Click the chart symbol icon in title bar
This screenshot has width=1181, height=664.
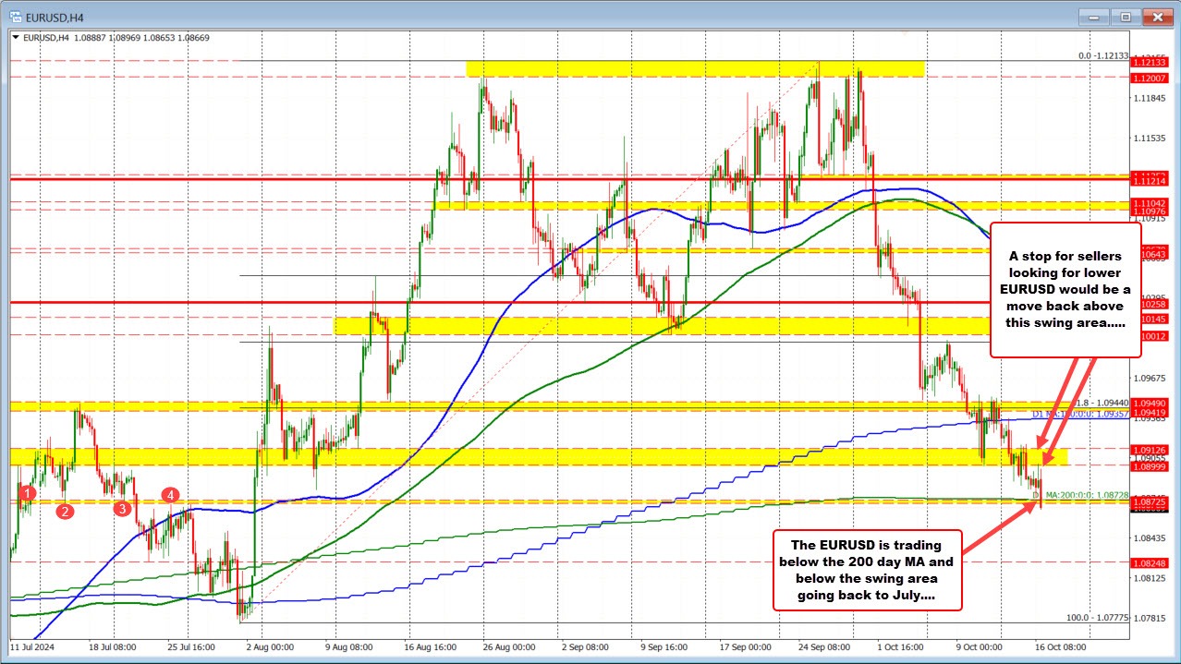[x=15, y=17]
